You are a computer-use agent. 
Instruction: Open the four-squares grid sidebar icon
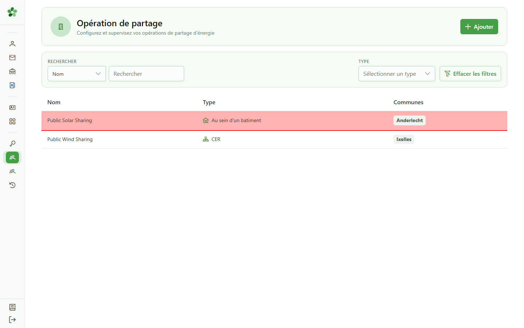pyautogui.click(x=12, y=121)
